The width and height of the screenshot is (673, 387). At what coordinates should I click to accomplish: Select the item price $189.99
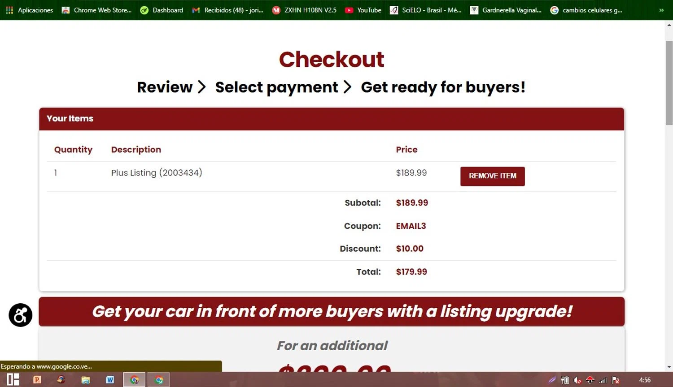(411, 173)
